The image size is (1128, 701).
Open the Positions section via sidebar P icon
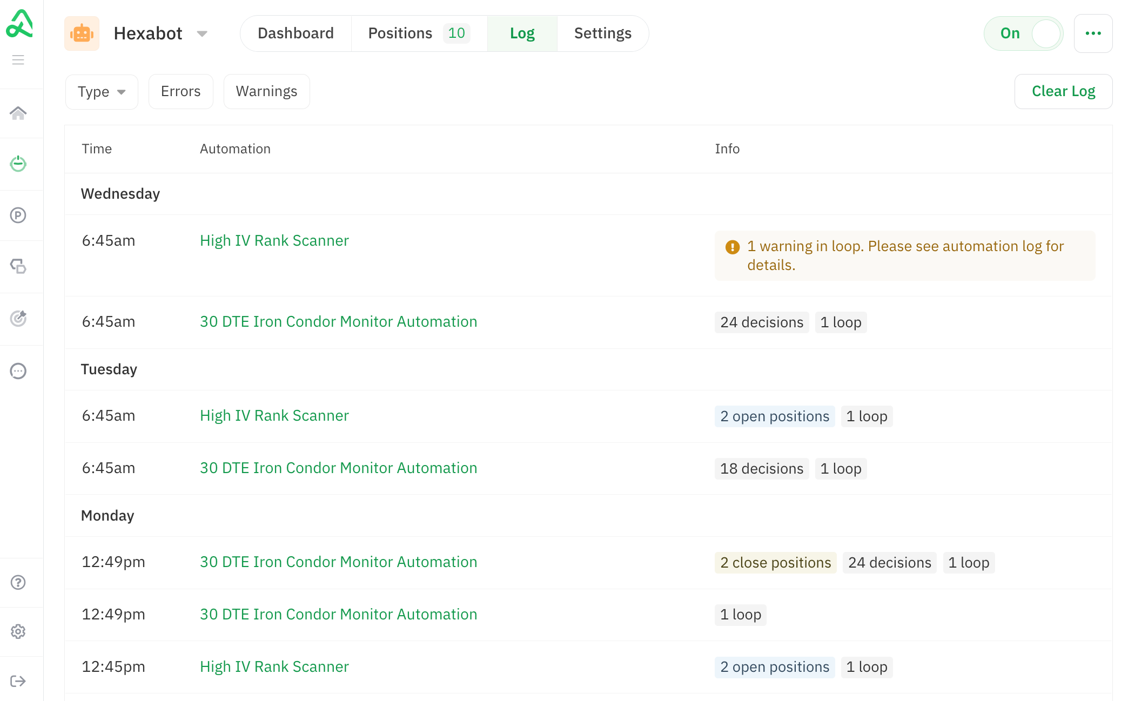18,215
